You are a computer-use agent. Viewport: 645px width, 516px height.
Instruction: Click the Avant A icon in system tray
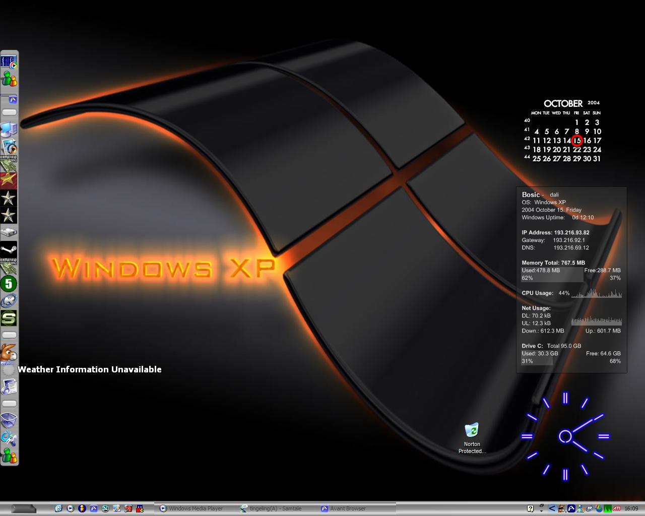571,508
